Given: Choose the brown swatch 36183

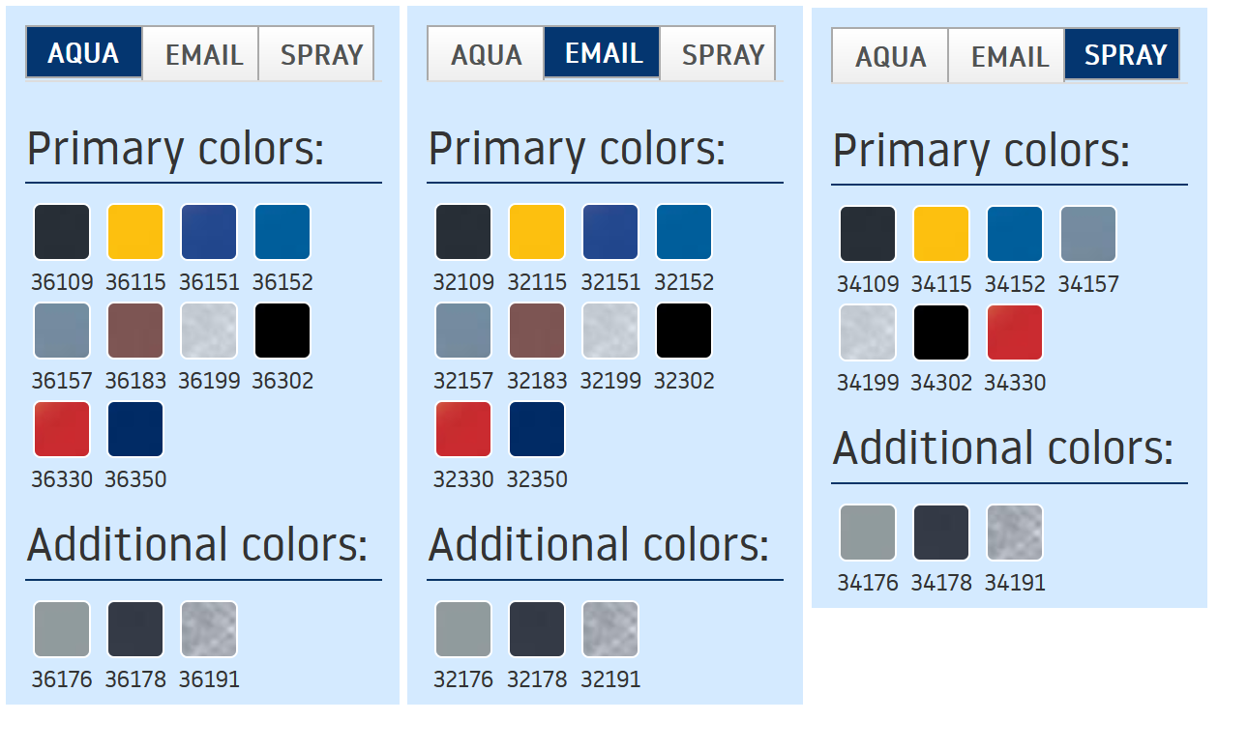Looking at the screenshot, I should click(135, 331).
